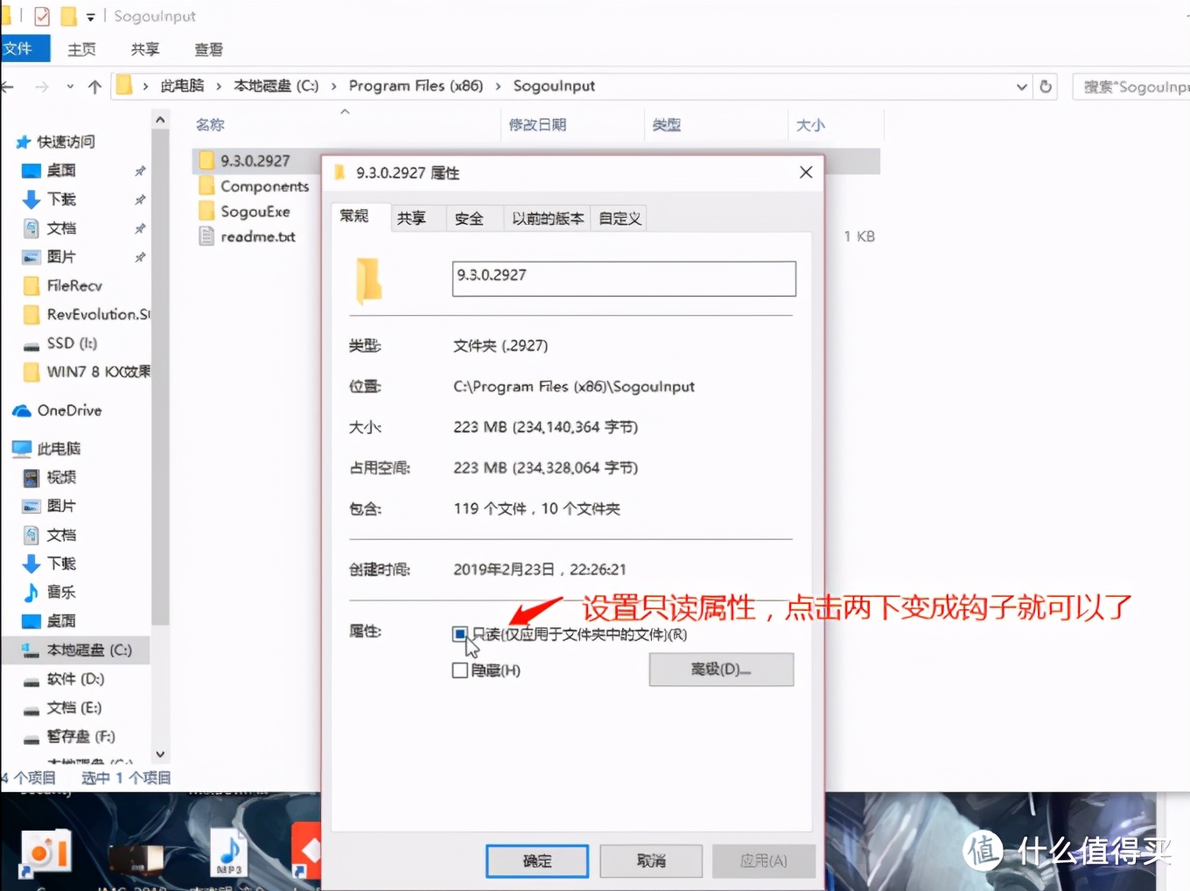Enable the 隐藏(H) hidden attribute checkbox

[x=460, y=670]
